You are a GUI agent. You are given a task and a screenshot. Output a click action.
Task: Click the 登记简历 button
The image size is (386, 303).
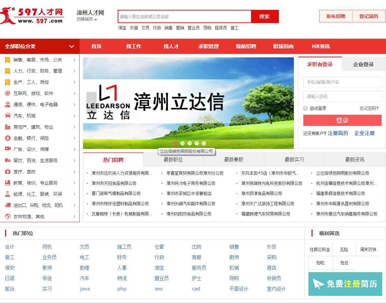tap(369, 16)
